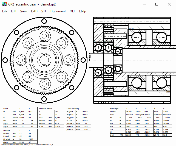Open the Help menu

point(83,11)
